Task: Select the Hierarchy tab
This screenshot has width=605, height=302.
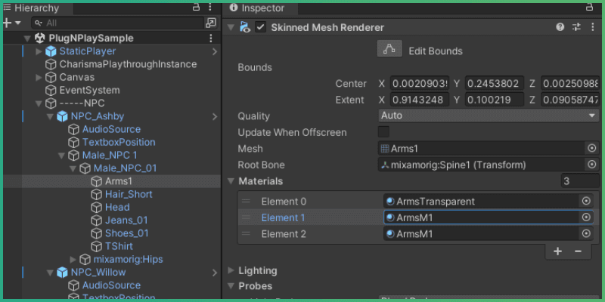Action: click(35, 8)
